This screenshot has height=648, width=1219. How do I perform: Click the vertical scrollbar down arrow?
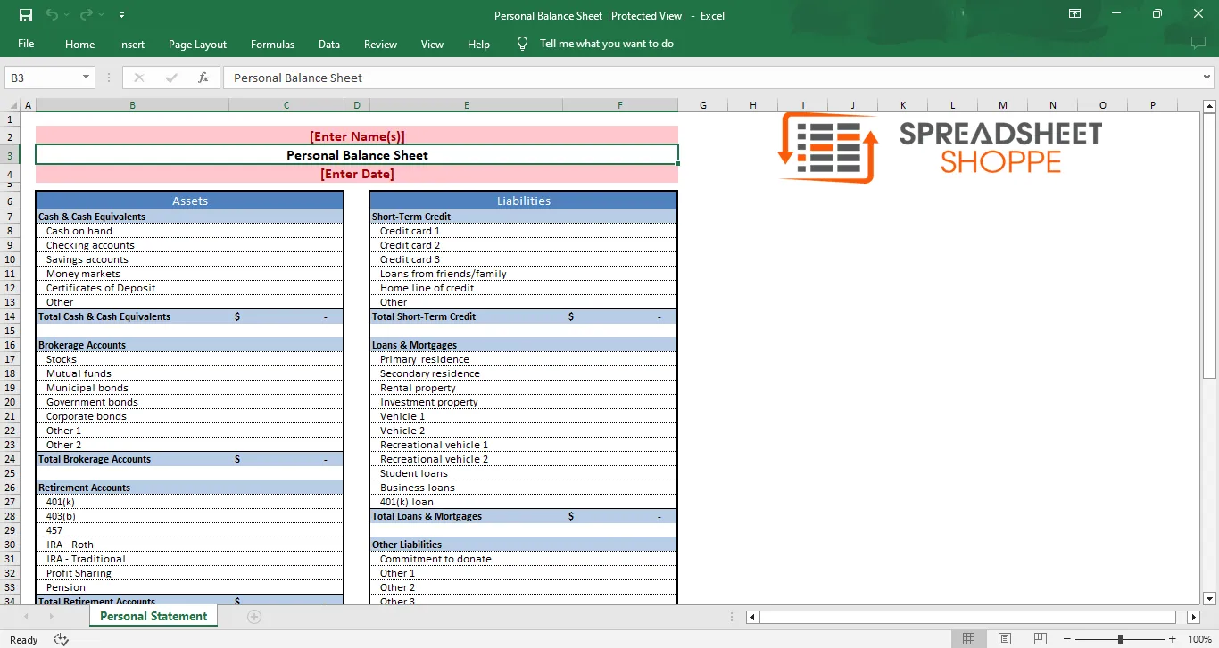coord(1210,599)
